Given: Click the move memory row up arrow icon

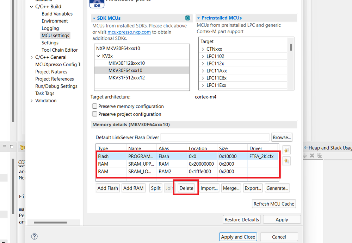Looking at the screenshot, I should (286, 150).
